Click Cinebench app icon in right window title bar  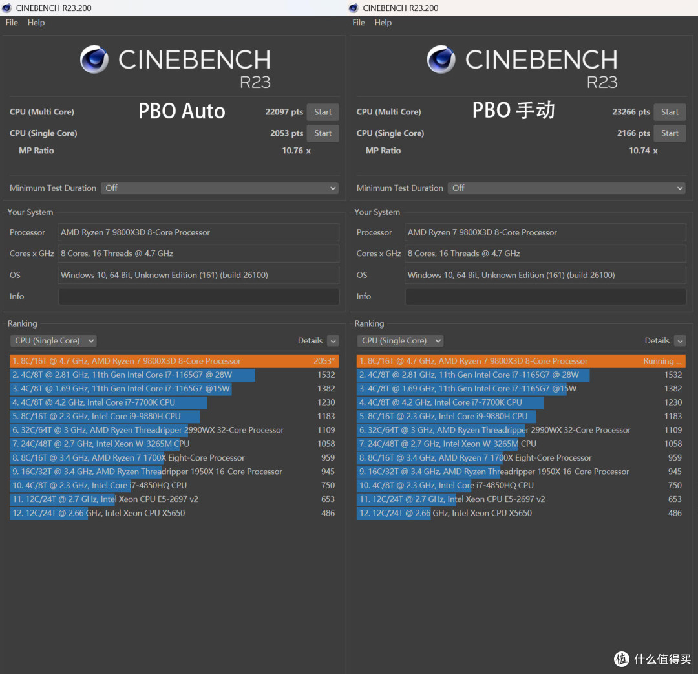coord(354,8)
